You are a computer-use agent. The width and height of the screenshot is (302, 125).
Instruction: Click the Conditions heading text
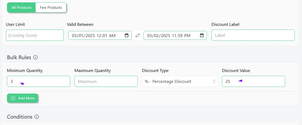click(20, 117)
